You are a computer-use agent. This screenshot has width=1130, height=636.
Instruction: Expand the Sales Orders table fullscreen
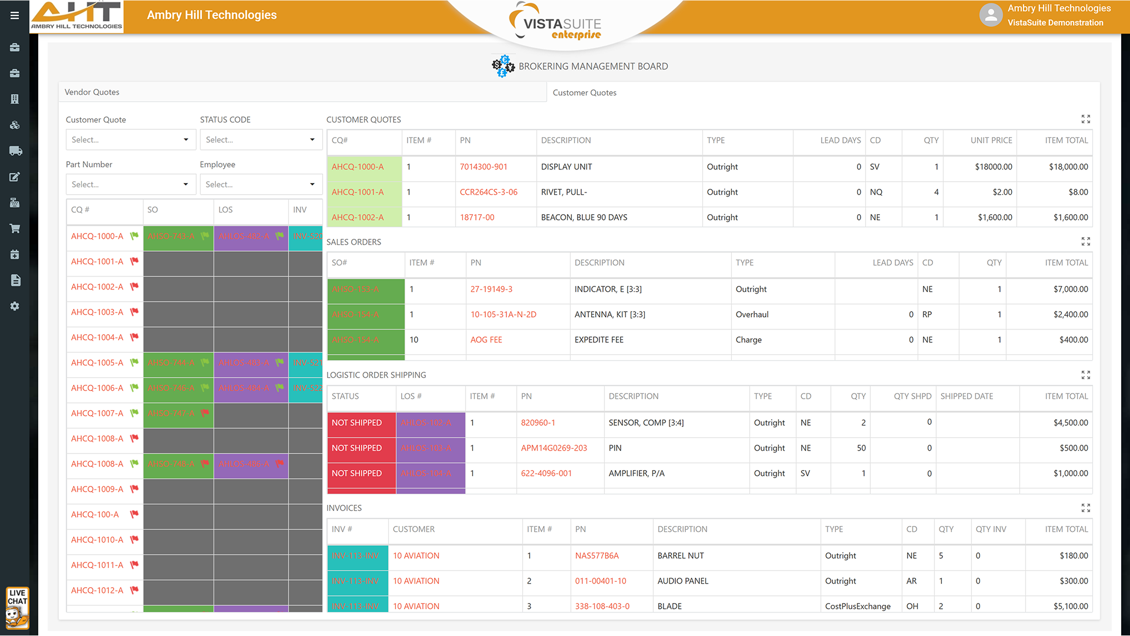click(1085, 242)
